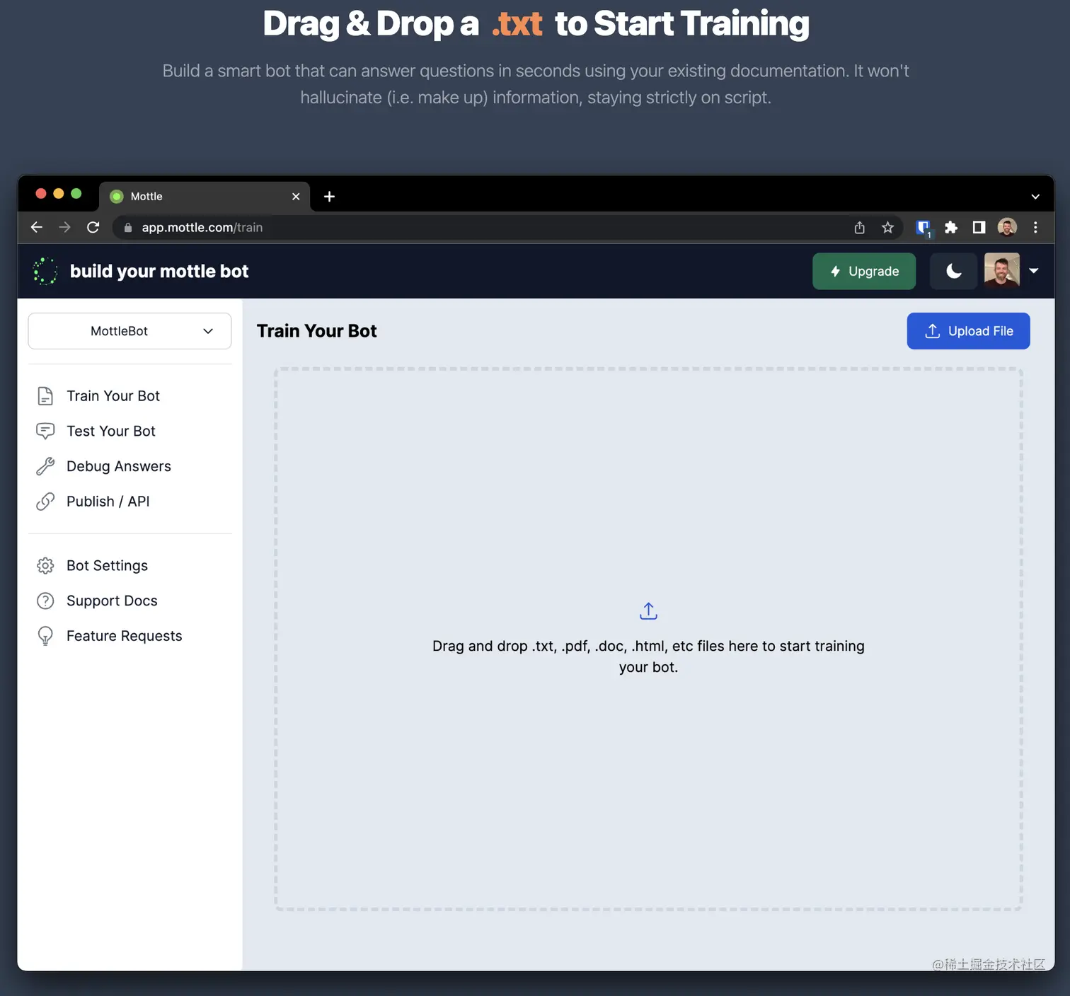Expand the account dropdown caret
Screen dimensions: 1070x996
1034,271
